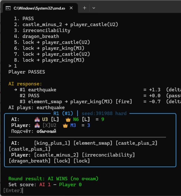181x196 pixels.
Task: Click the AI castle icon beside U3
Action: click(37, 119)
